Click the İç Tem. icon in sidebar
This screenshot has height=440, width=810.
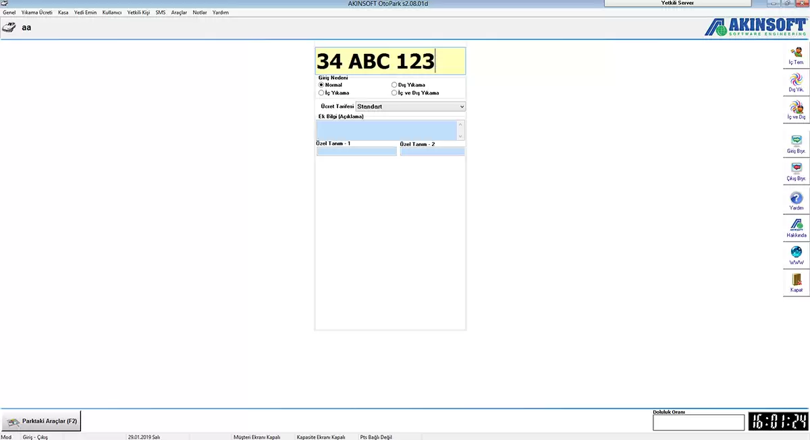point(796,54)
